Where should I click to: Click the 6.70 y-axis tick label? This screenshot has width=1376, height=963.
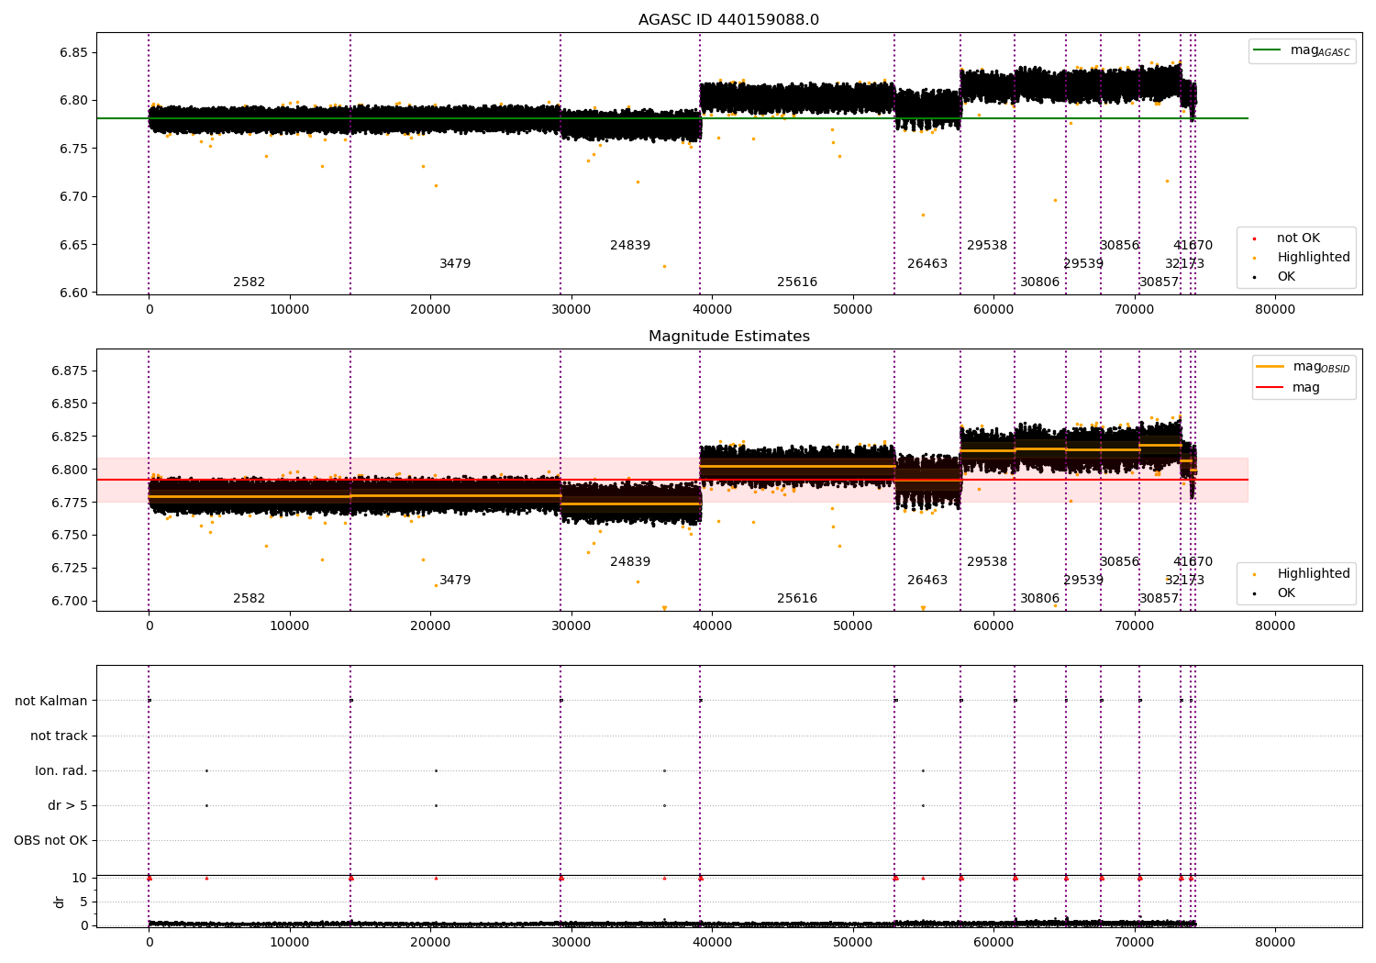(x=73, y=196)
